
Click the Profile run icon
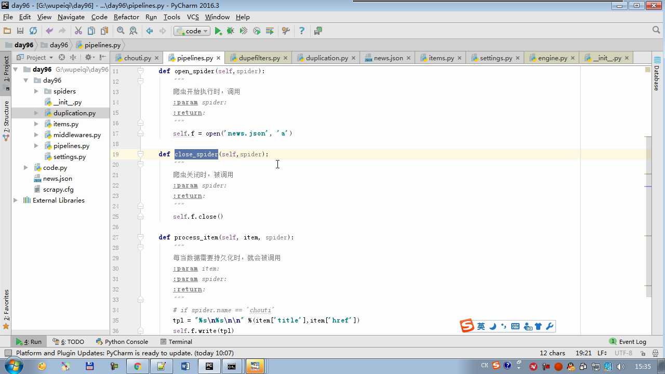click(x=257, y=31)
